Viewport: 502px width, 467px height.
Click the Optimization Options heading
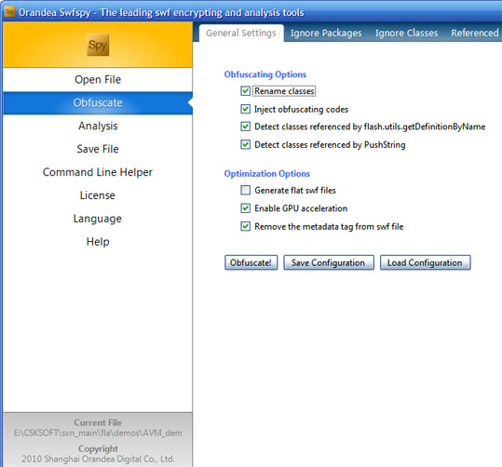pos(267,174)
